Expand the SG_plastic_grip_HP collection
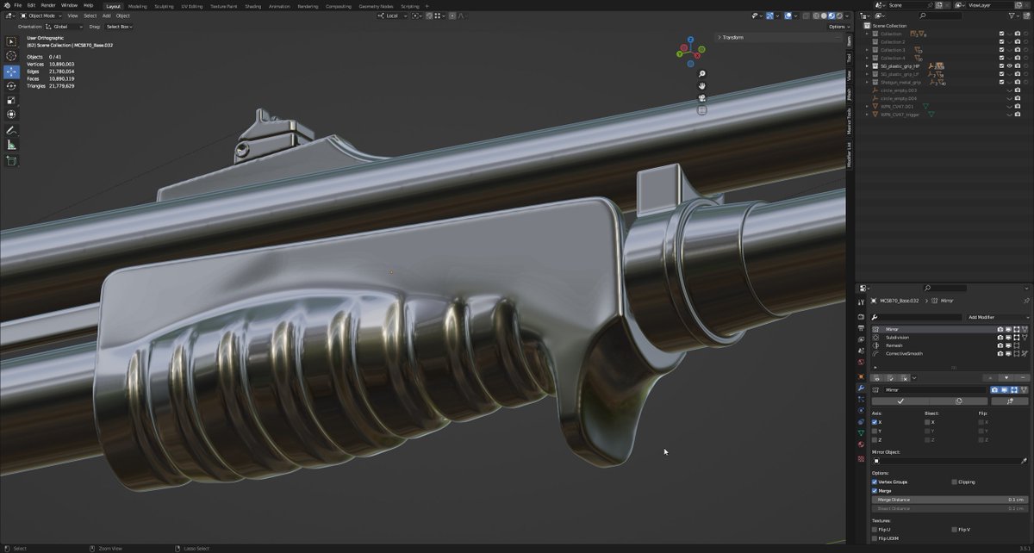Image resolution: width=1034 pixels, height=553 pixels. (x=868, y=65)
